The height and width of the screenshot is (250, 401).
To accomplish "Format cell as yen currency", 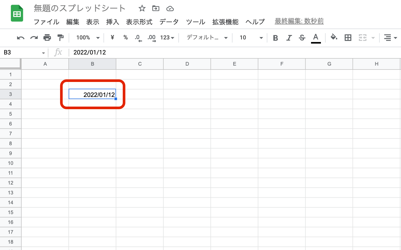I will pyautogui.click(x=112, y=38).
